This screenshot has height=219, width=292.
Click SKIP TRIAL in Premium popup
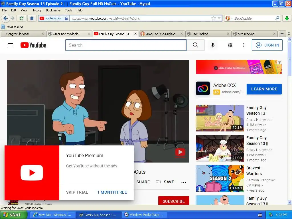click(x=77, y=192)
